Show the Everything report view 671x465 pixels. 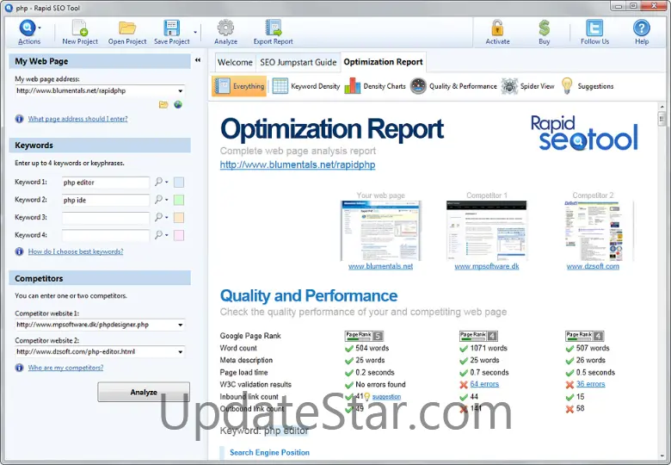pos(239,86)
